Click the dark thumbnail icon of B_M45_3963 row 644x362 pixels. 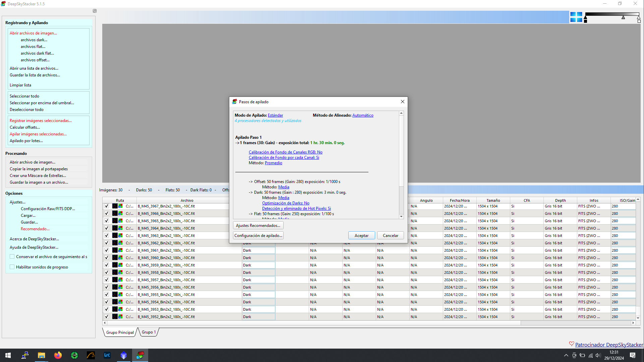click(x=115, y=236)
